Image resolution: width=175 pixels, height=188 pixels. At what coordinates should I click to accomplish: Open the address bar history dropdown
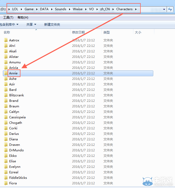164,9
